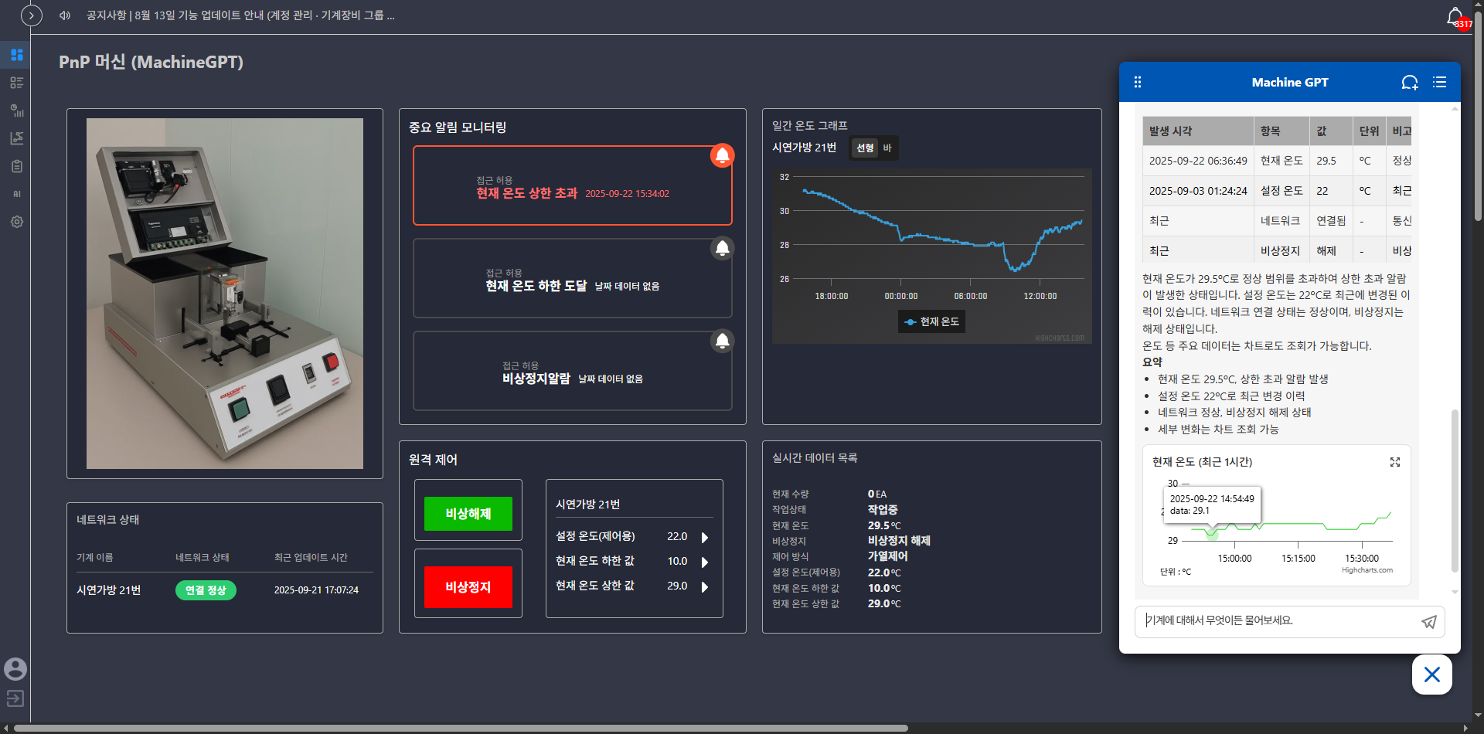Switch the temperature graph to 바 view
The width and height of the screenshot is (1484, 734).
tap(887, 148)
